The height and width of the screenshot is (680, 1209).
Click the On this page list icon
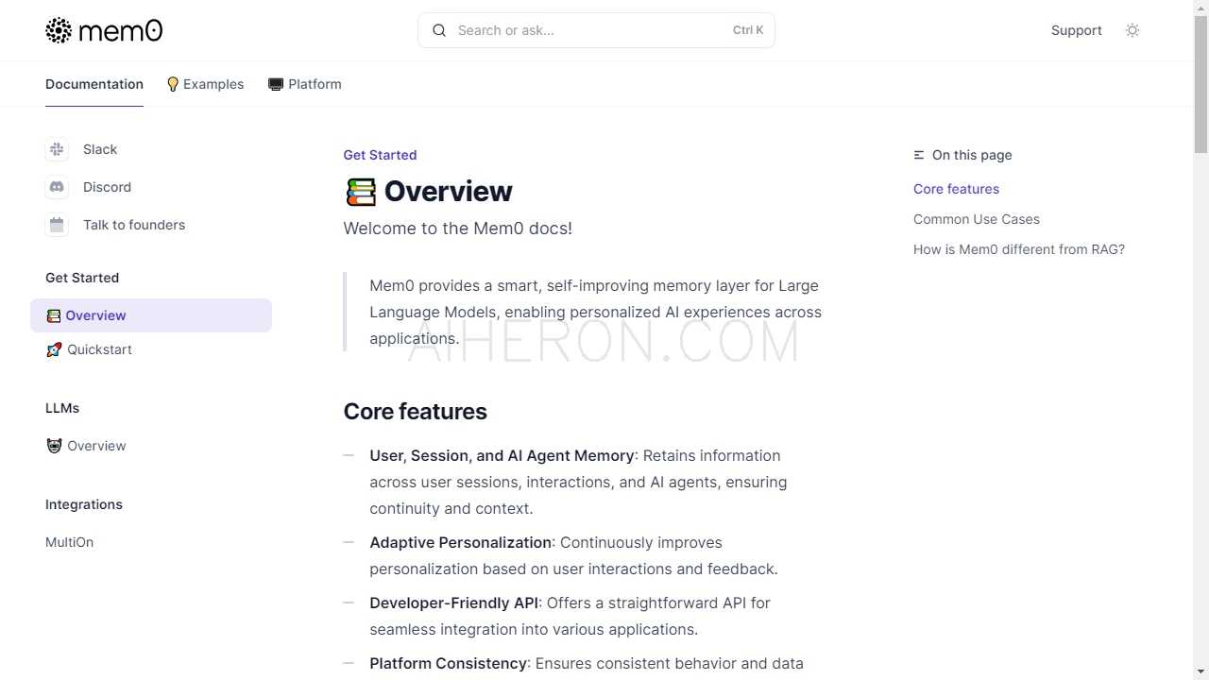coord(919,155)
